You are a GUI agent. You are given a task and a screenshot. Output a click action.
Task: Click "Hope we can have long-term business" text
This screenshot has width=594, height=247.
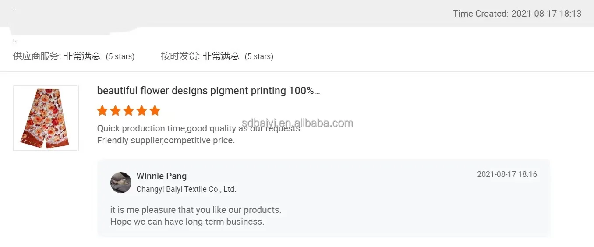tap(187, 222)
